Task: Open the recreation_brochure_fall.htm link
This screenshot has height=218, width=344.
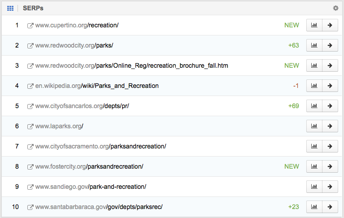Action: point(132,65)
